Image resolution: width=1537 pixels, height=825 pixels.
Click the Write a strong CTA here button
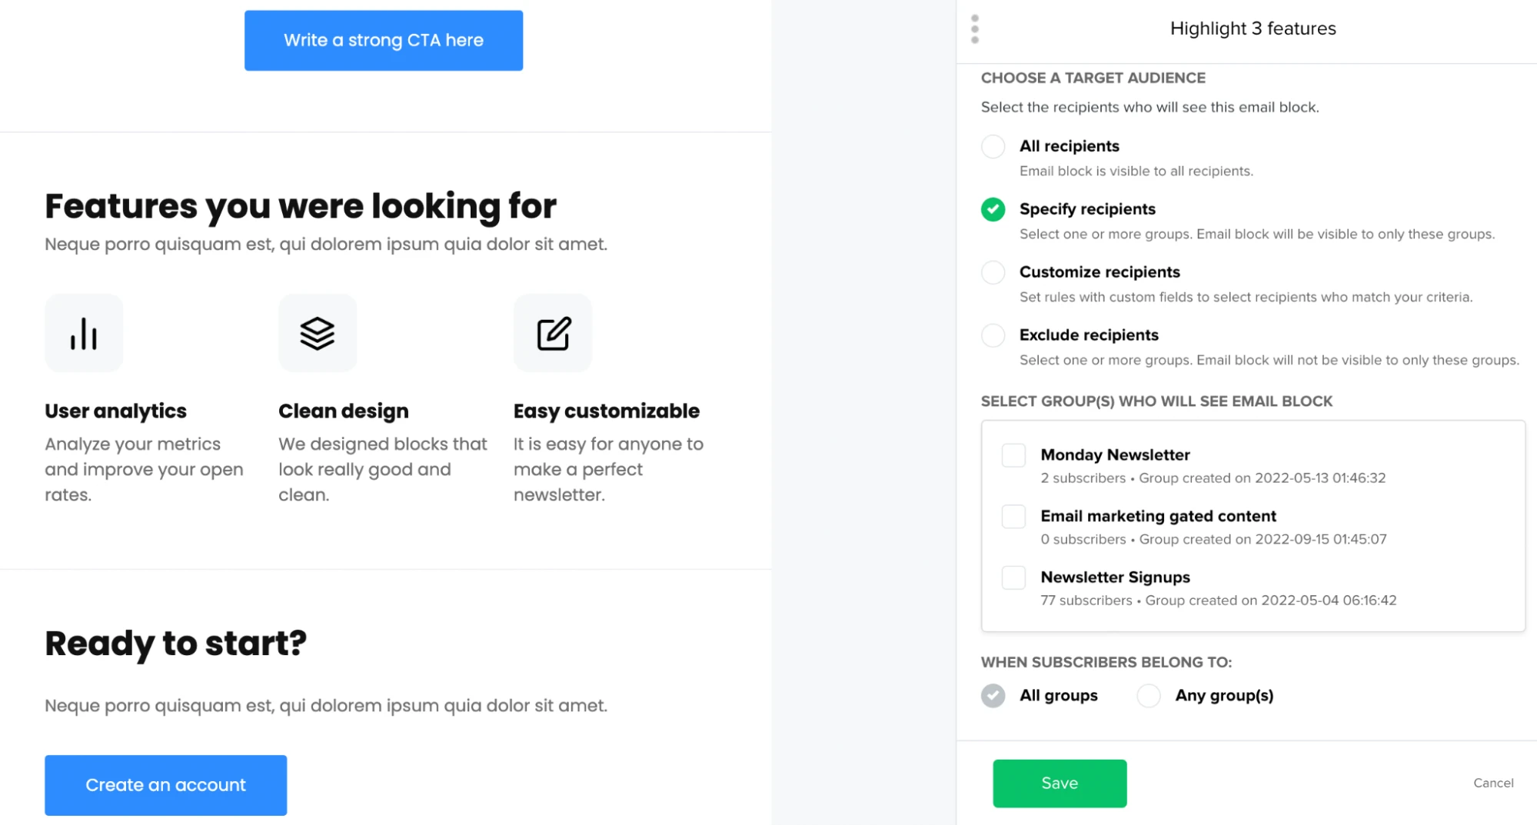pyautogui.click(x=384, y=41)
